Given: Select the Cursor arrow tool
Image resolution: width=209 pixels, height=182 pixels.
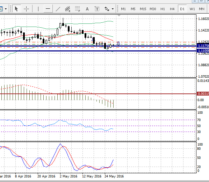Looking at the screenshot, I should [16, 9].
